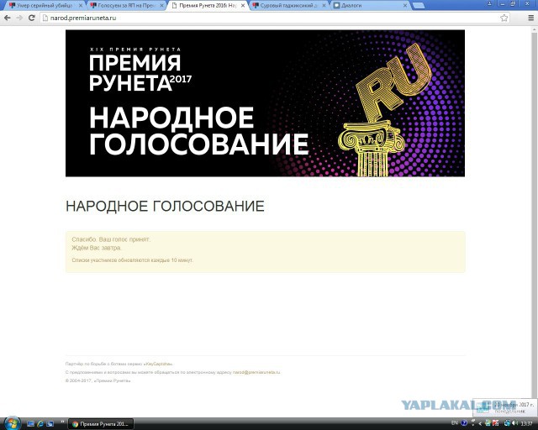Reload the page with the refresh icon

pos(32,18)
